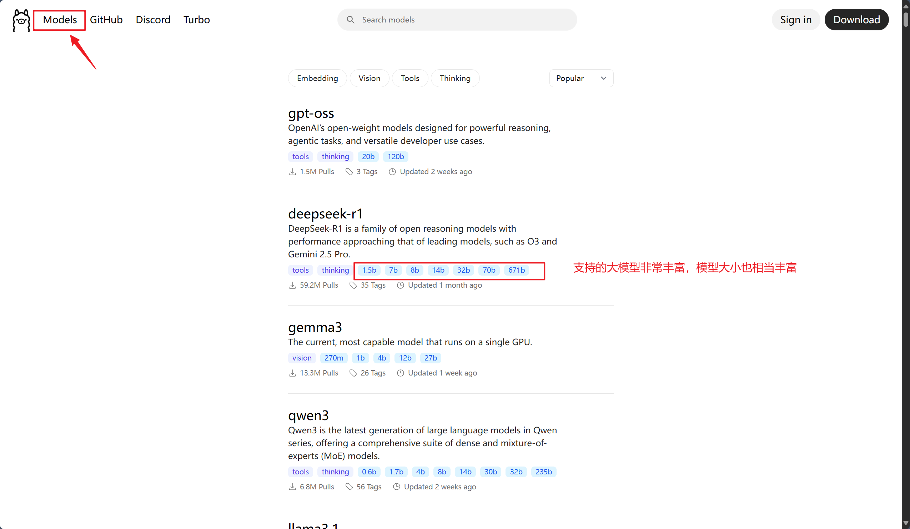Click the download icon beside 1.5M Pulls
910x529 pixels.
point(292,172)
